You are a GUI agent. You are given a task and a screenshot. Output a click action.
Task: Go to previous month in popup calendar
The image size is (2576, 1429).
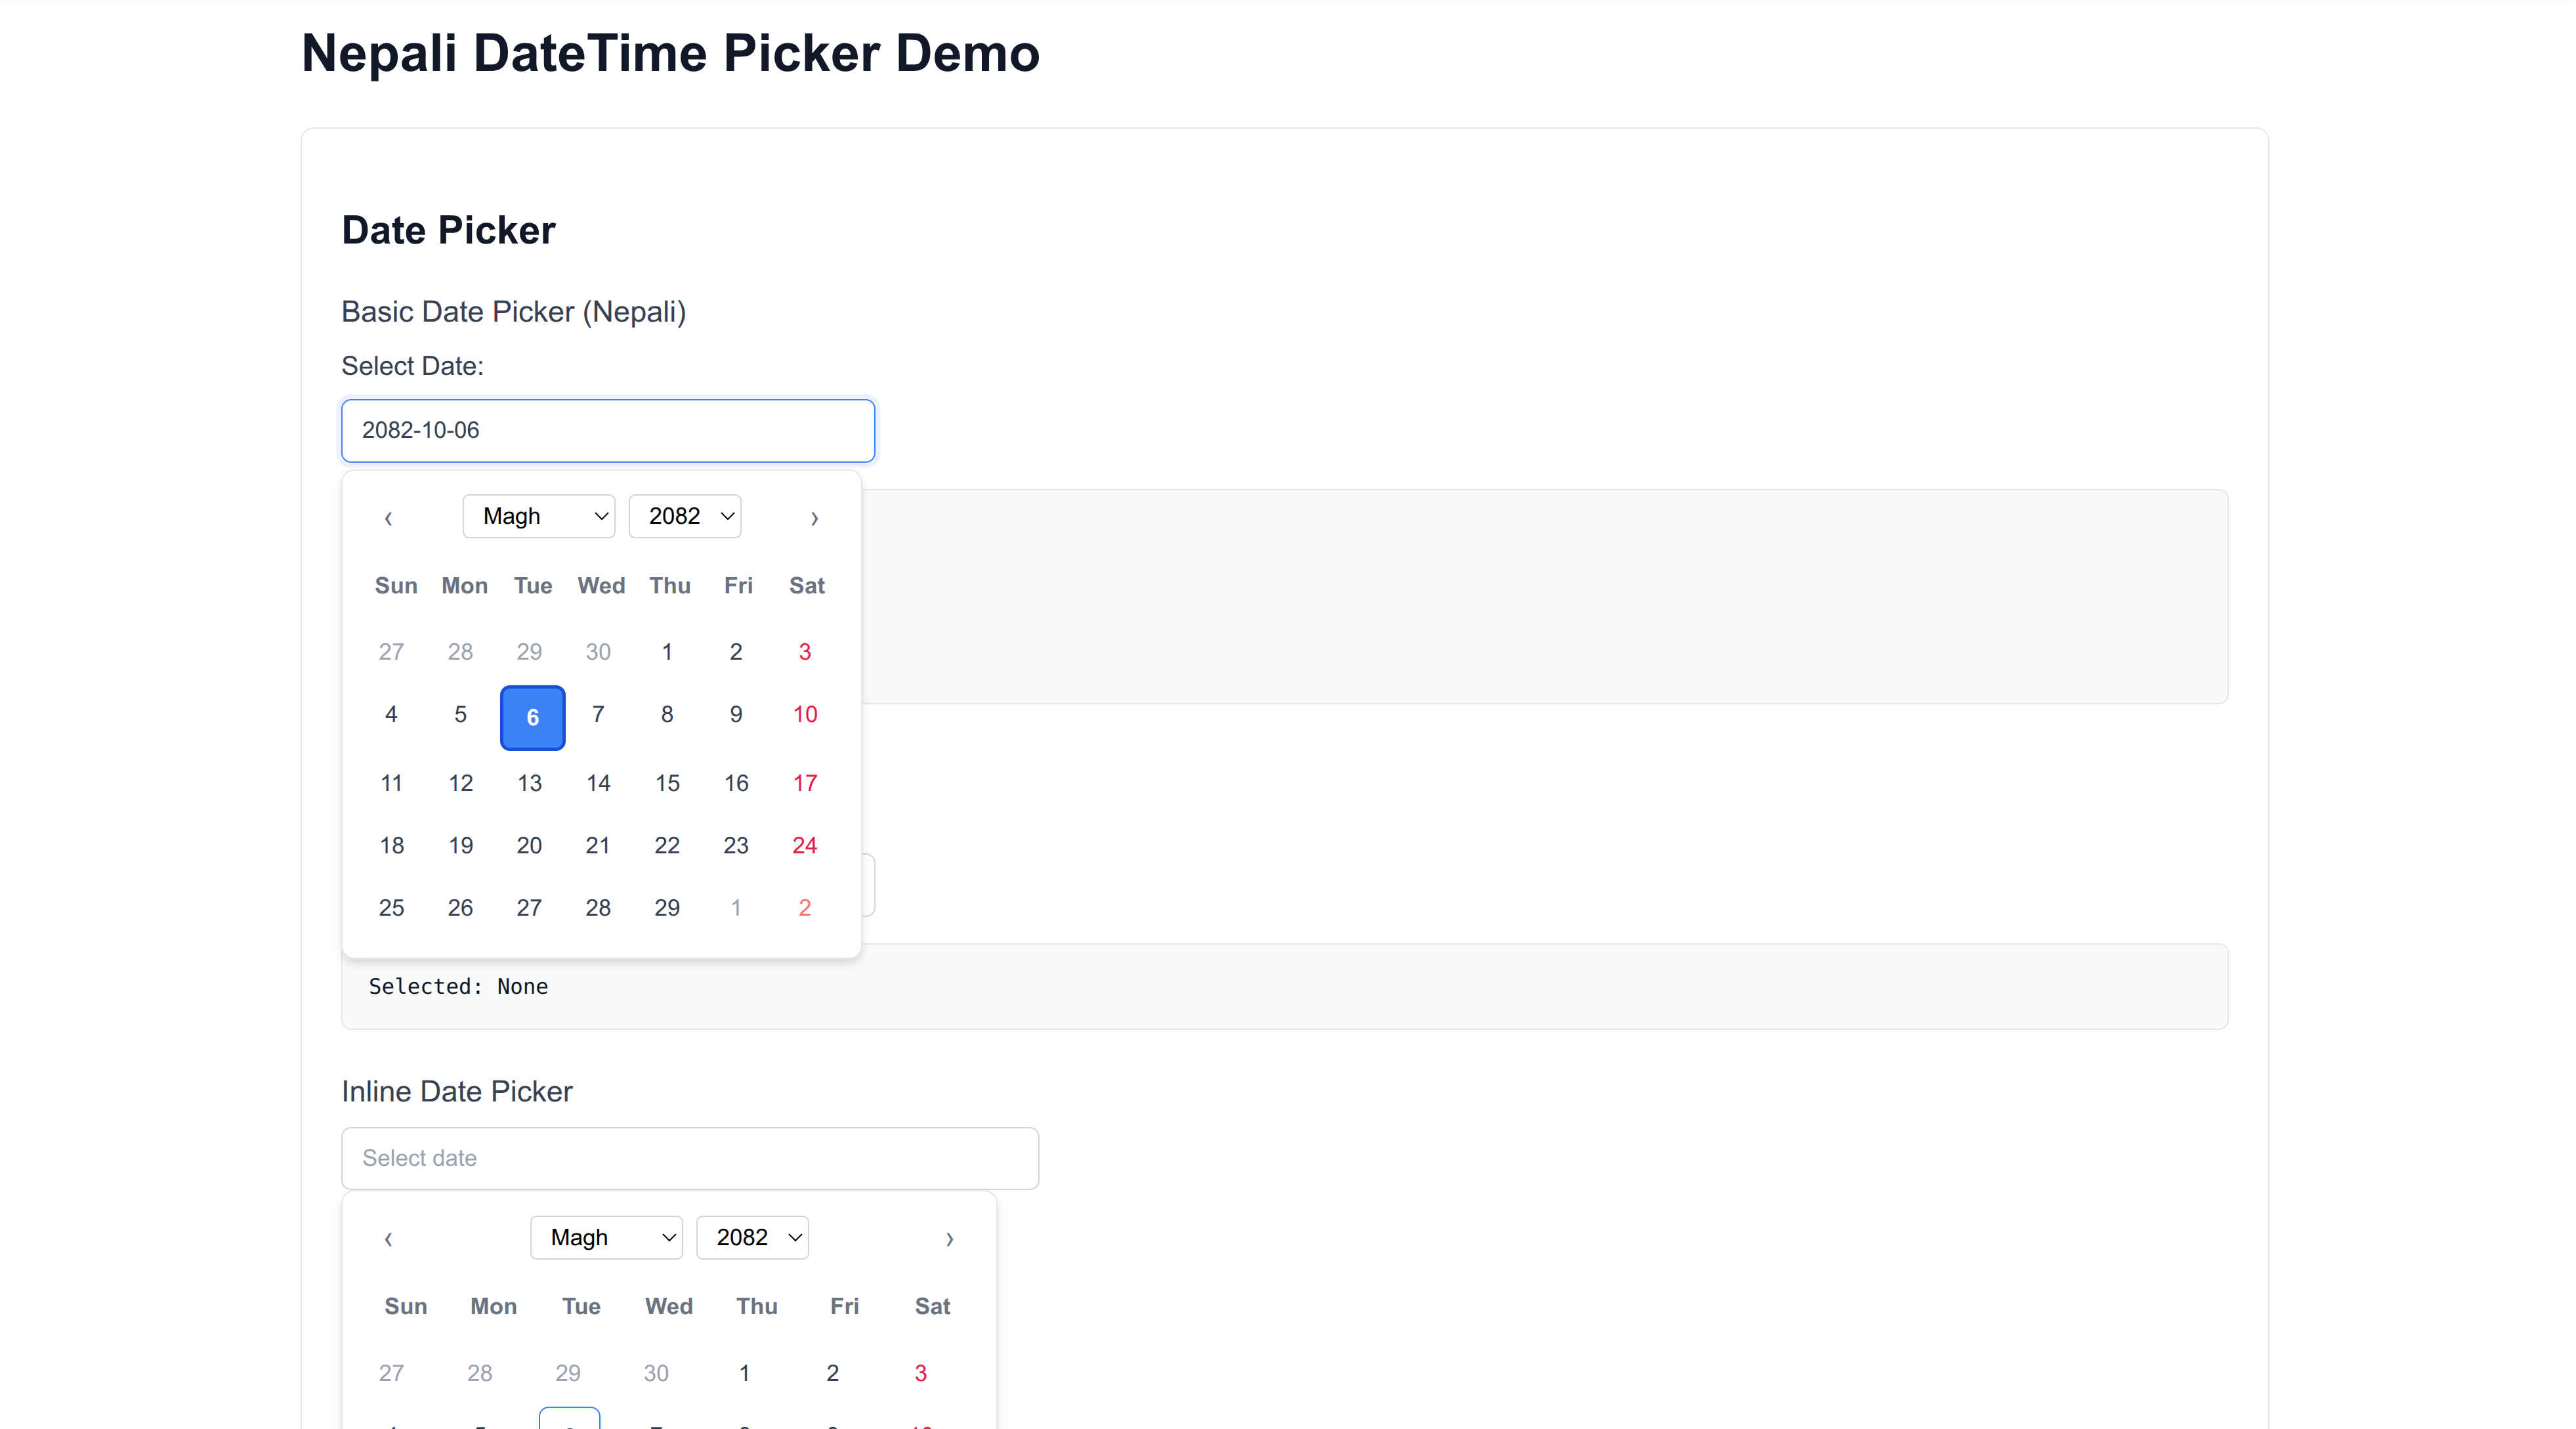pos(388,518)
